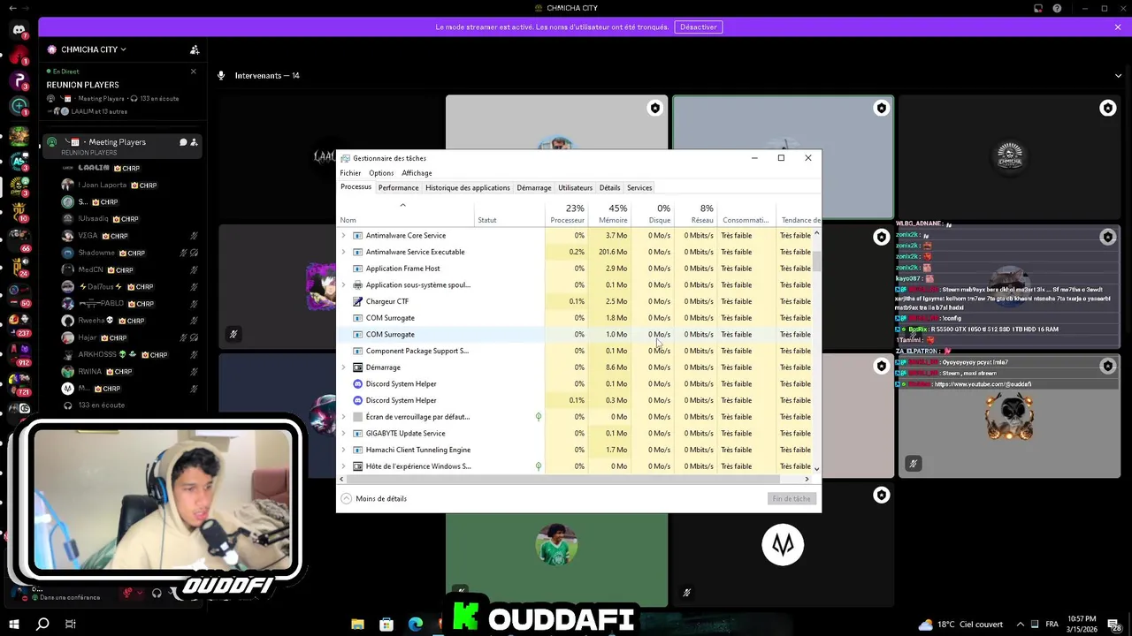Image resolution: width=1132 pixels, height=636 pixels.
Task: Click the Add a Server plus icon
Action: [19, 106]
